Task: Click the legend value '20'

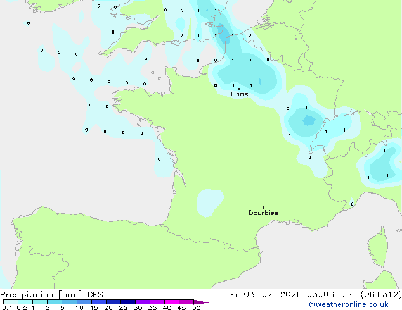Action: click(108, 307)
